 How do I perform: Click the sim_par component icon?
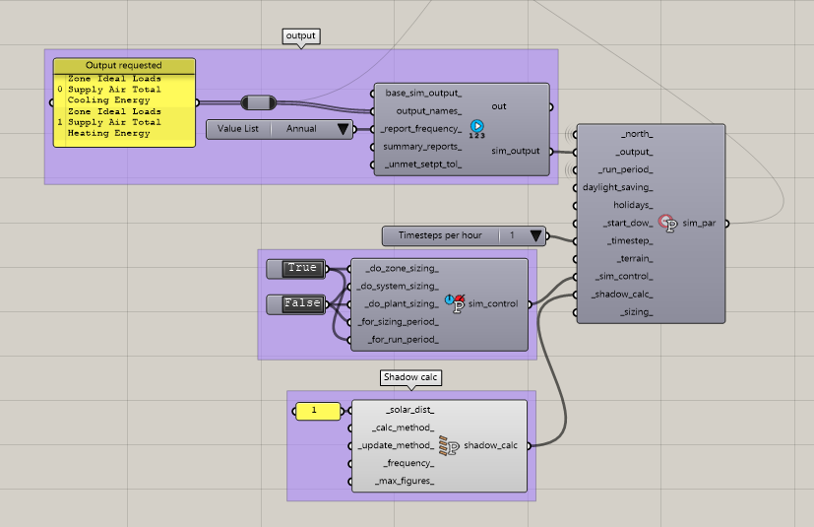667,223
